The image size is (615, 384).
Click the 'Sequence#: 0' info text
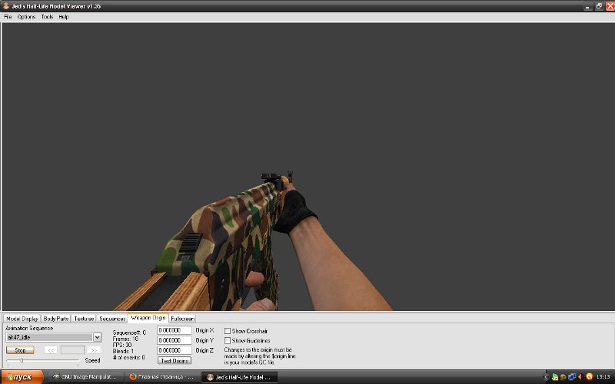129,333
